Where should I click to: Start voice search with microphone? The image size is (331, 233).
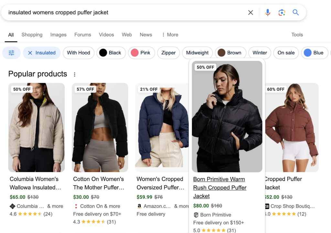(268, 13)
